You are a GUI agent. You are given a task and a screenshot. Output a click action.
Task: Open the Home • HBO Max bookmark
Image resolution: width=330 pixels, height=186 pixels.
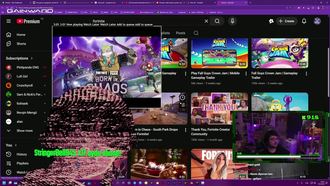pyautogui.click(x=196, y=12)
